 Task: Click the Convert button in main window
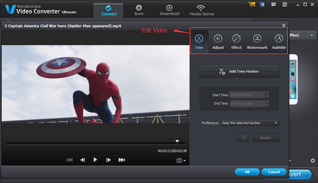pos(300,175)
